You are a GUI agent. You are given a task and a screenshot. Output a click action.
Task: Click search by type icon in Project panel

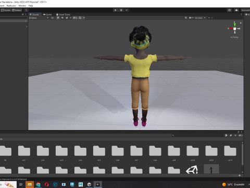point(226,135)
